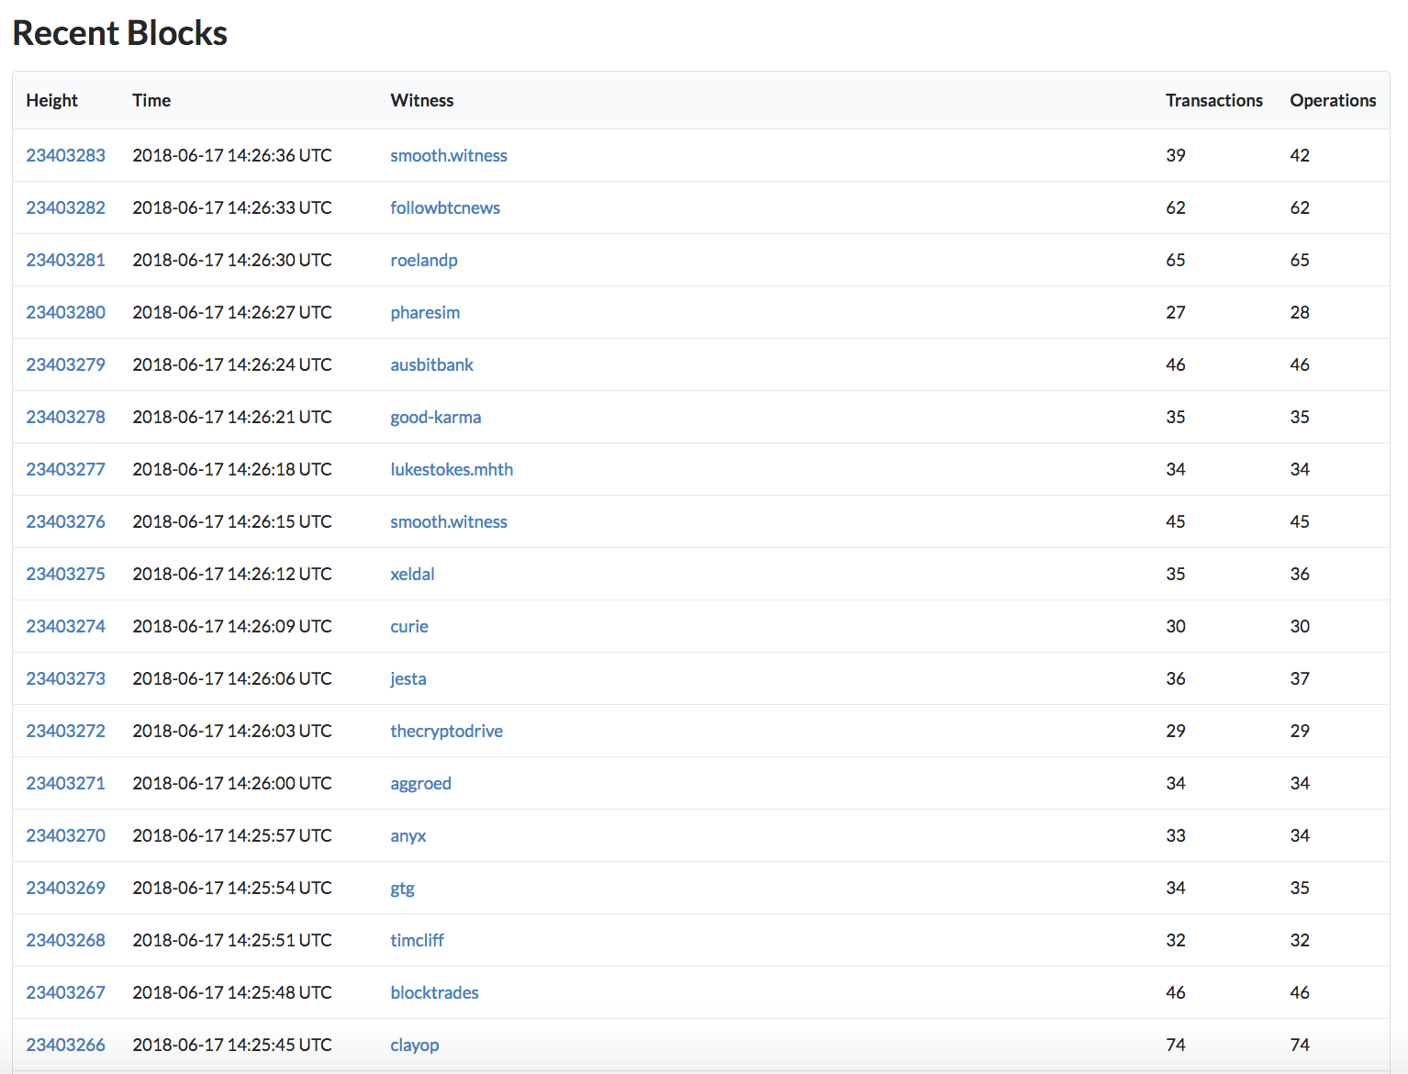Screen dimensions: 1408x1074
Task: Open block 23403275
Action: tap(66, 574)
